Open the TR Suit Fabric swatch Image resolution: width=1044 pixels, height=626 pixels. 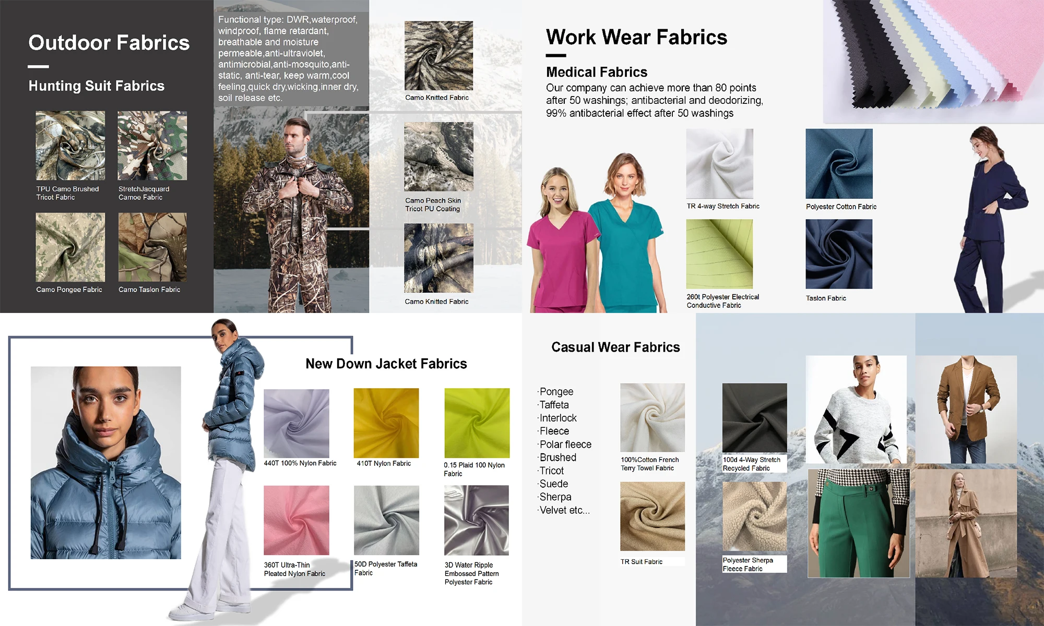(x=652, y=516)
